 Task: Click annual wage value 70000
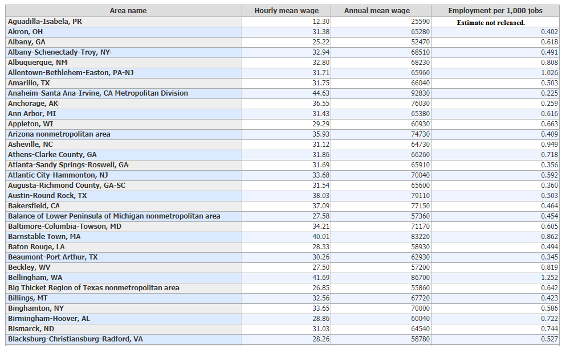click(x=420, y=308)
